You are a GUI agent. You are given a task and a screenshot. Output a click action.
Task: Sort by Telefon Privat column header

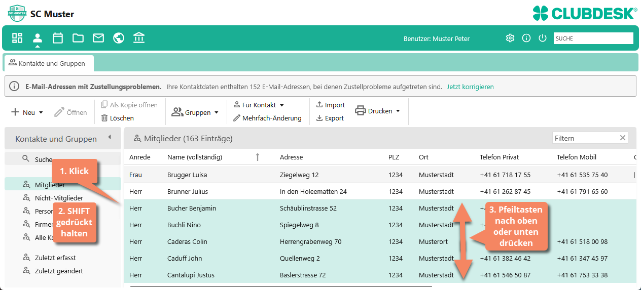pos(500,157)
